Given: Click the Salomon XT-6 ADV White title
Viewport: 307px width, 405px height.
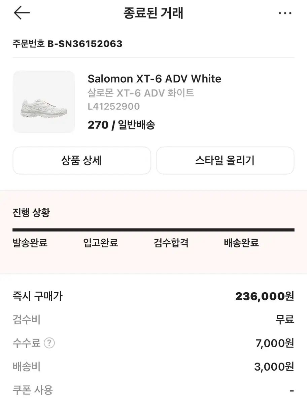Looking at the screenshot, I should pyautogui.click(x=155, y=79).
